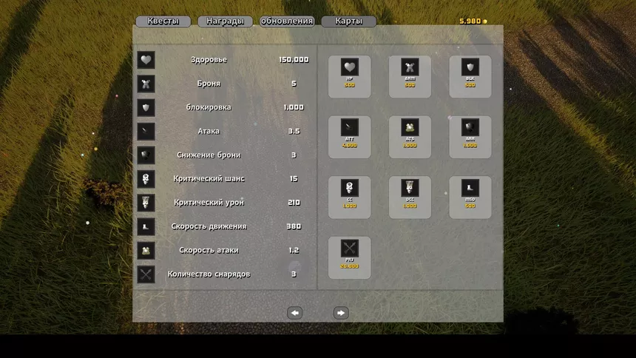Click the movement speed value 380
Image resolution: width=636 pixels, height=358 pixels.
pos(294,226)
